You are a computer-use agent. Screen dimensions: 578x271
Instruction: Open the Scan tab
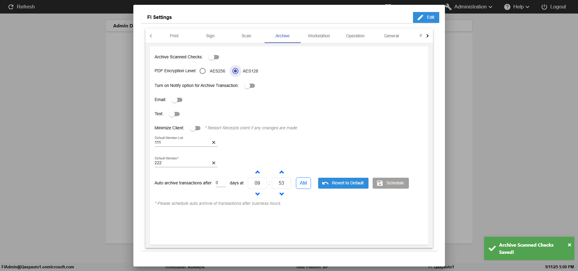(246, 36)
